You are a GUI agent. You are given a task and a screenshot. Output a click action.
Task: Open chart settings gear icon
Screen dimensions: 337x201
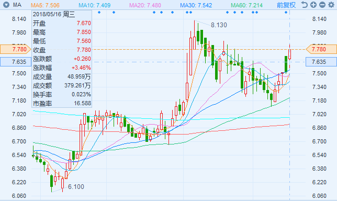coord(331,5)
